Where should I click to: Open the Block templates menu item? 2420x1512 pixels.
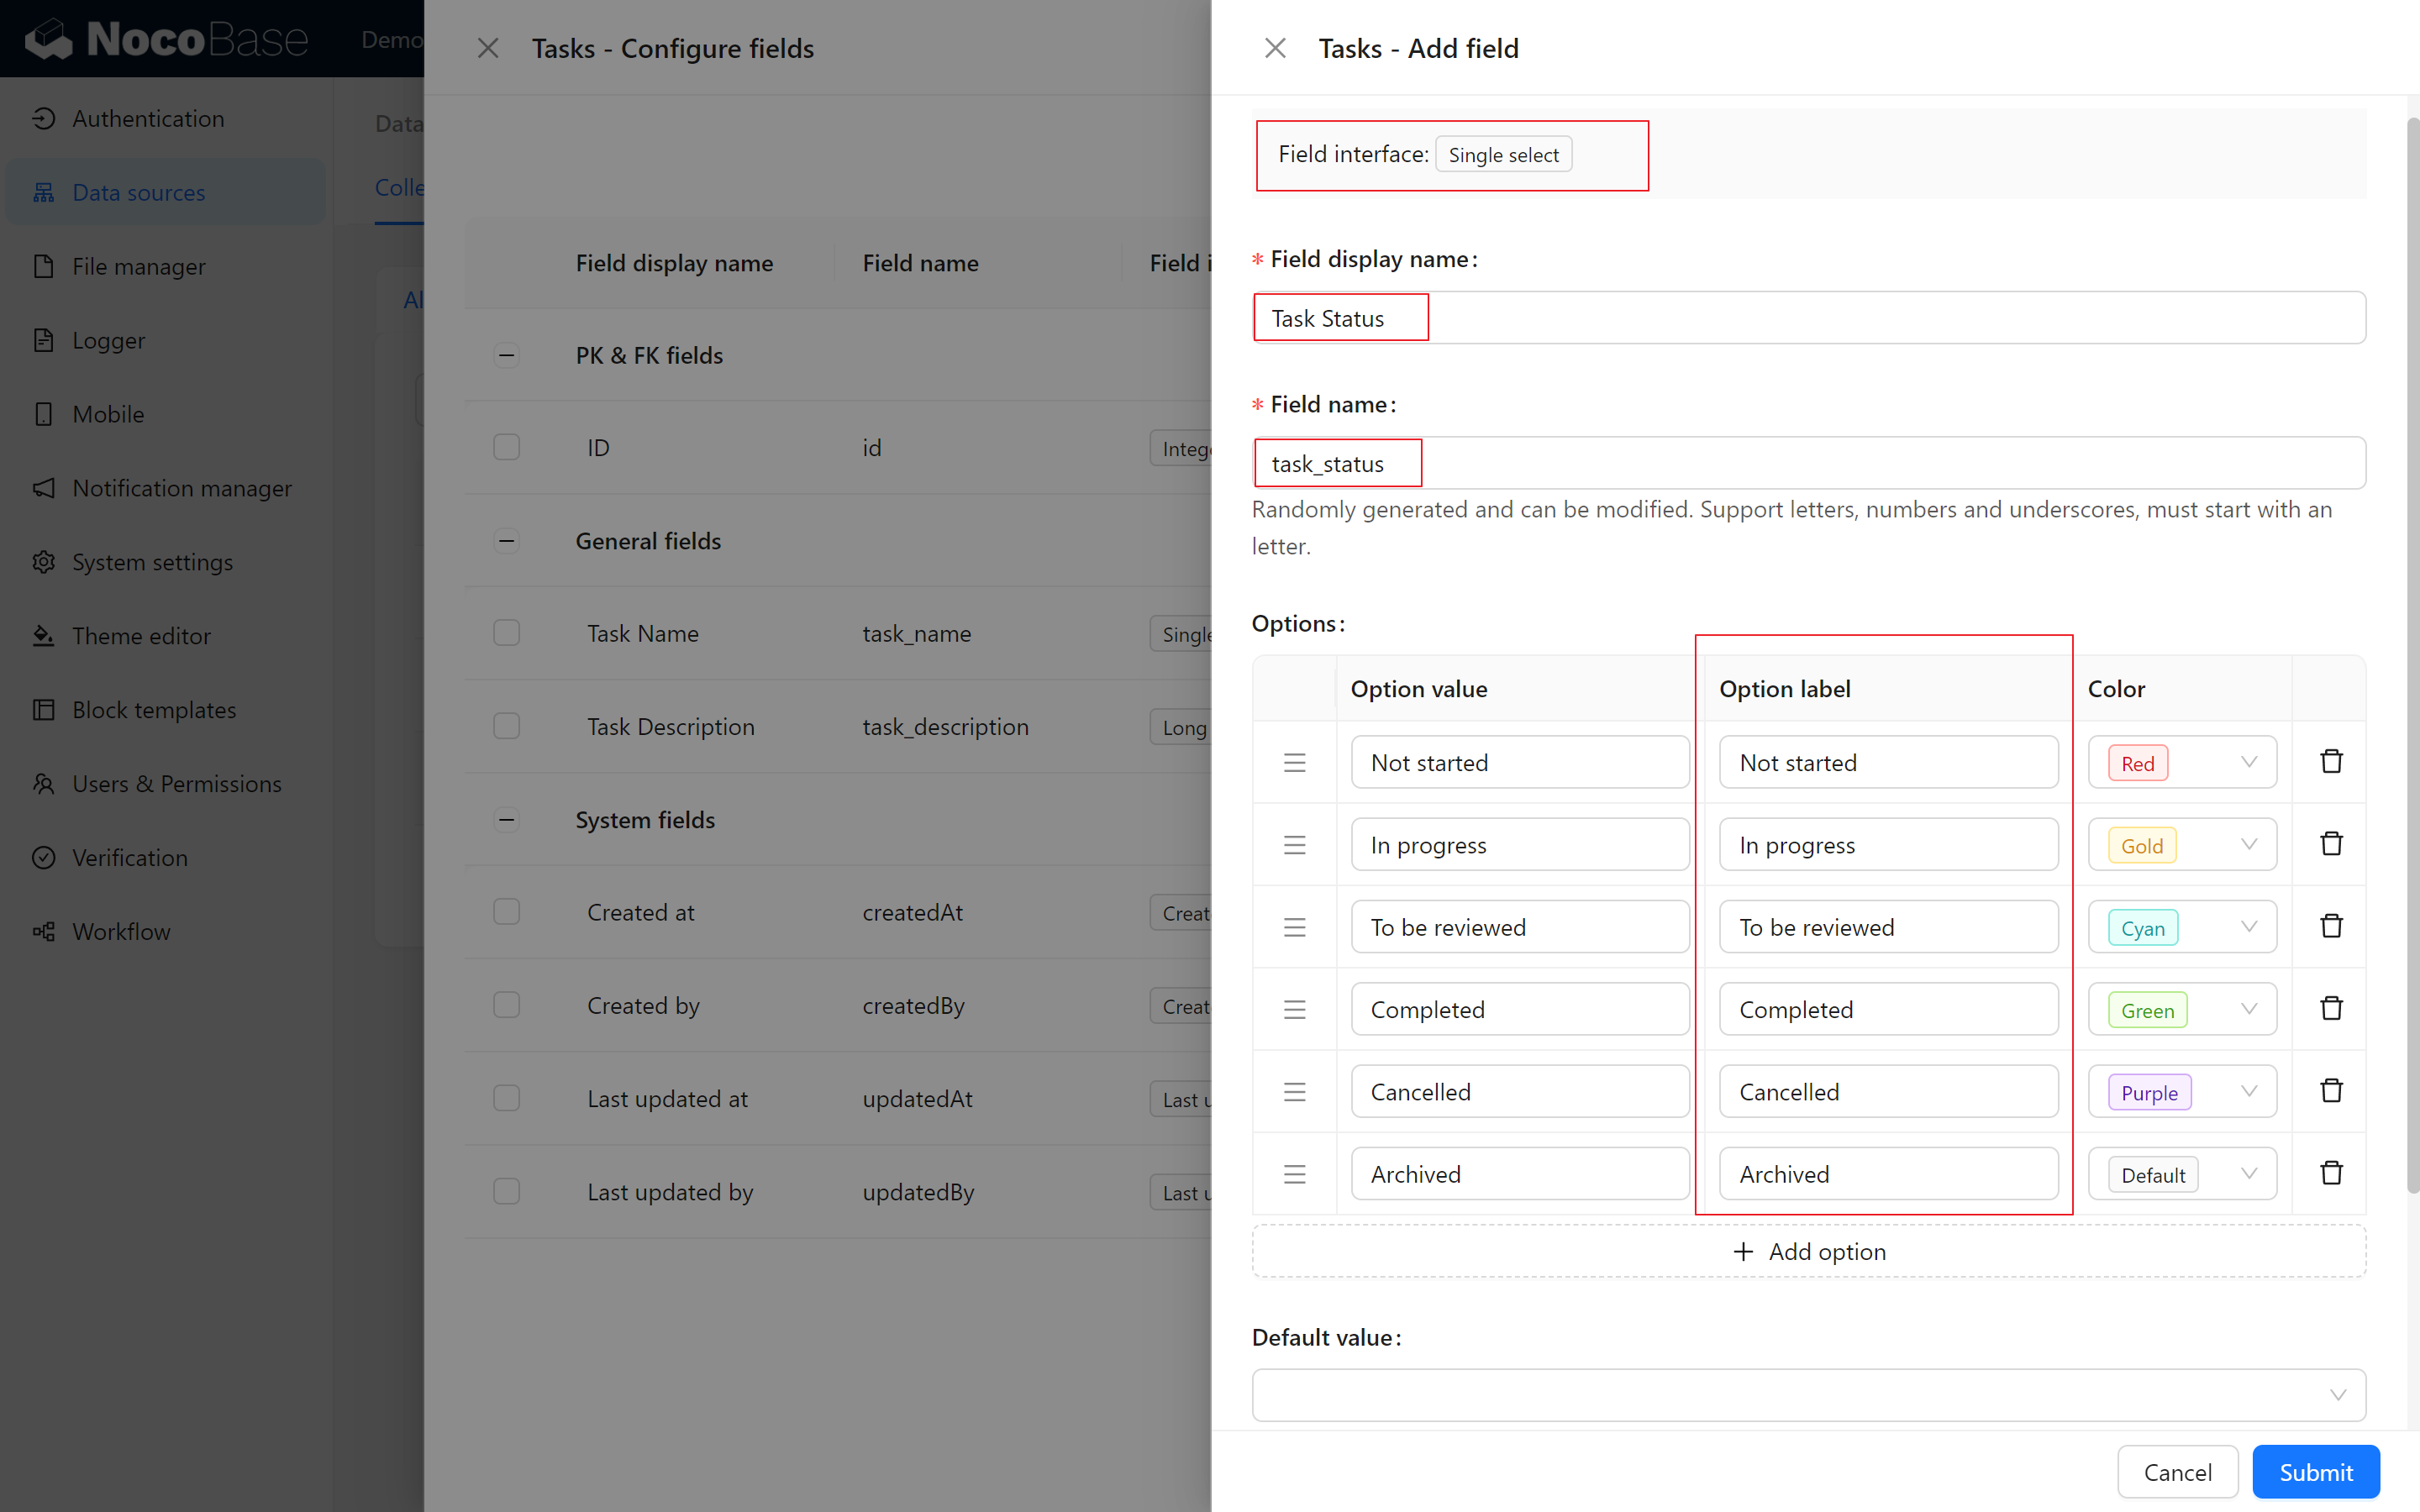166,710
